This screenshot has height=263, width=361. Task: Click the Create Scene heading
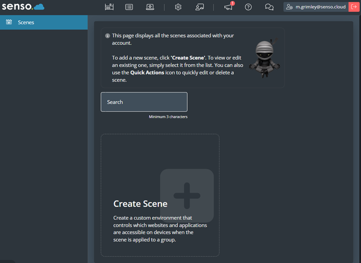[x=140, y=204]
